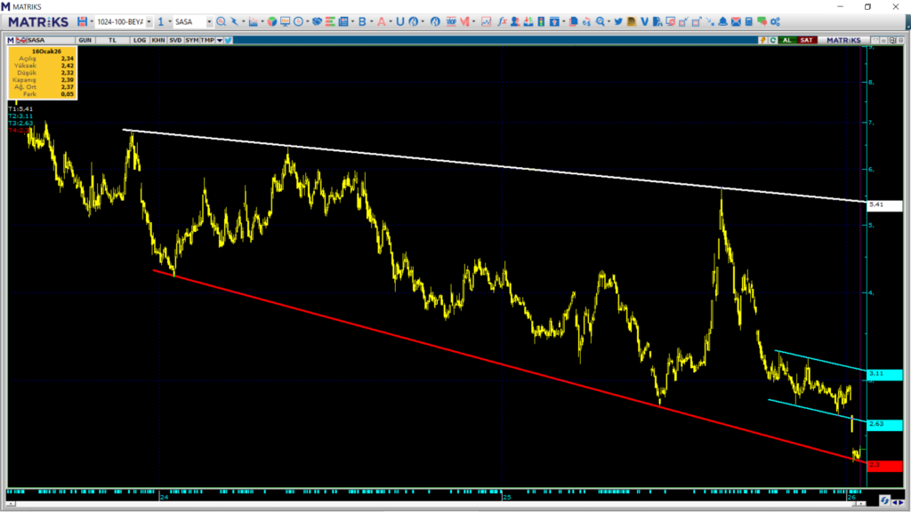Open the red M icon in toolbar
Viewport: 911px width, 512px height.
(x=464, y=21)
